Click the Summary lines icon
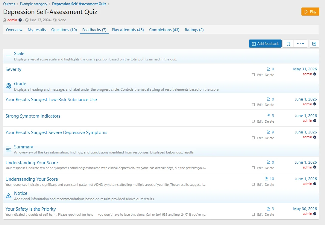The width and height of the screenshot is (325, 225). click(x=8, y=149)
